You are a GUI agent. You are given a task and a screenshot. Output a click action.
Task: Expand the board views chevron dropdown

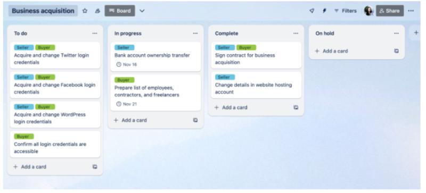(x=142, y=11)
